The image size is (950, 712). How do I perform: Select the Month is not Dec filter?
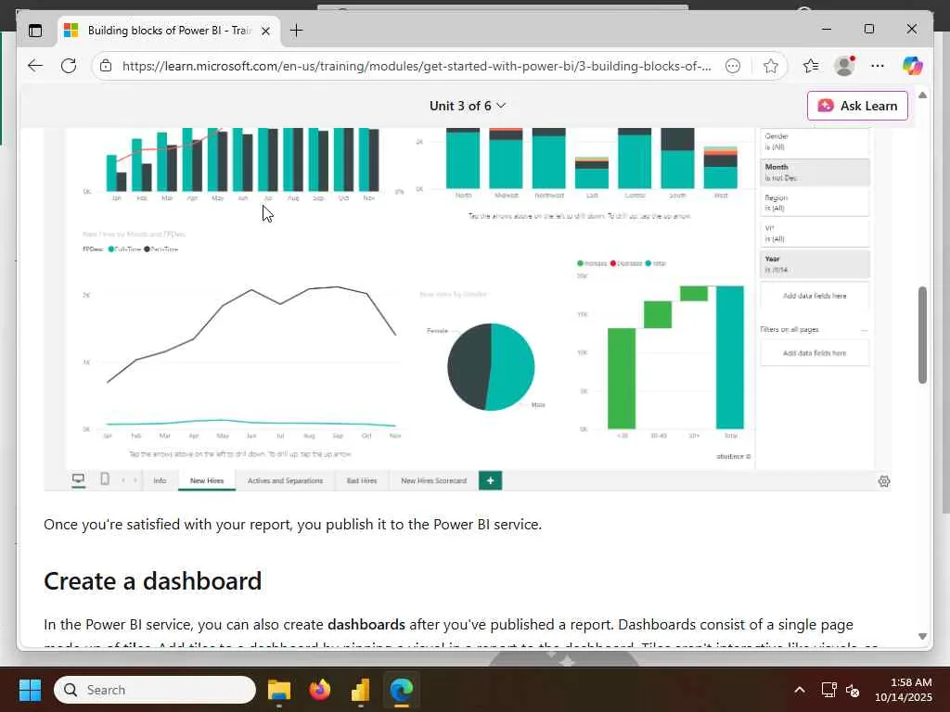(x=815, y=172)
